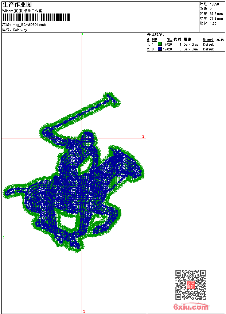The image size is (226, 314).
Task: Select the '停止顺序:' heading
Action: point(156,35)
